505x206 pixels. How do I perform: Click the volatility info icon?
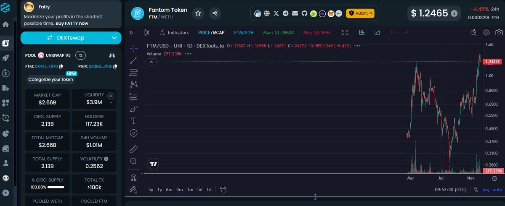point(106,159)
